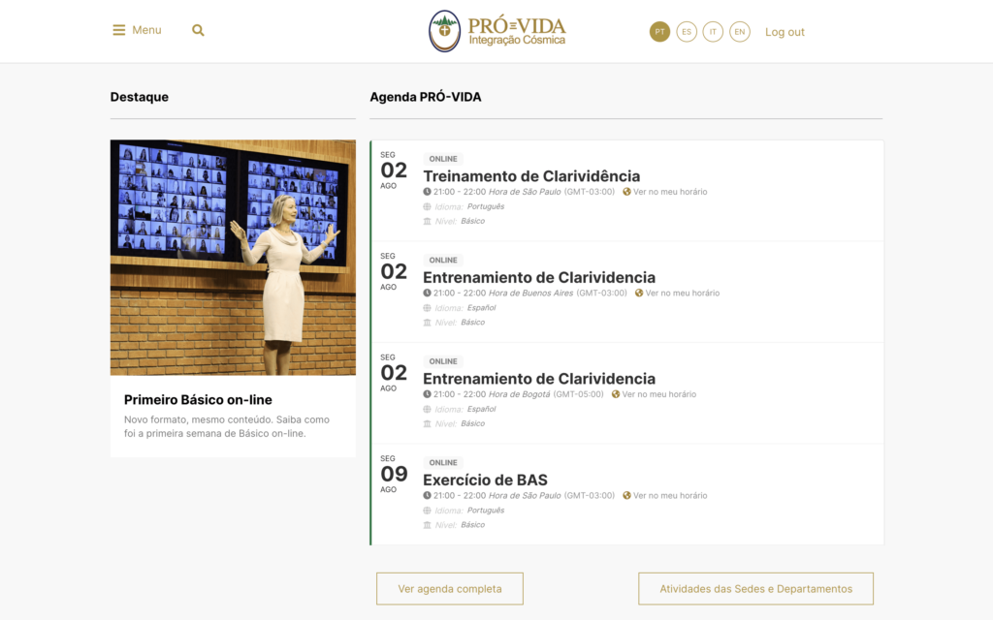
Task: Open Exercício de BAS event
Action: 485,480
